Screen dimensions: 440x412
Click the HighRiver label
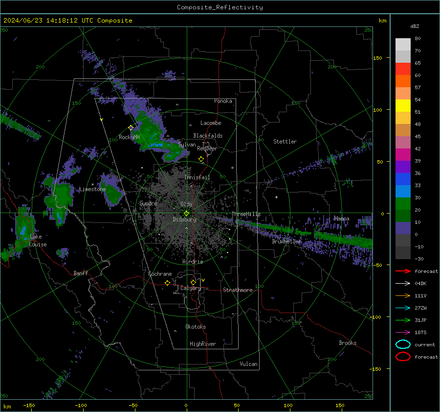tap(203, 344)
